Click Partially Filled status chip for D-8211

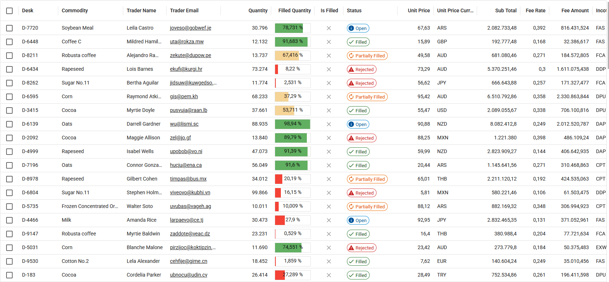click(x=367, y=56)
